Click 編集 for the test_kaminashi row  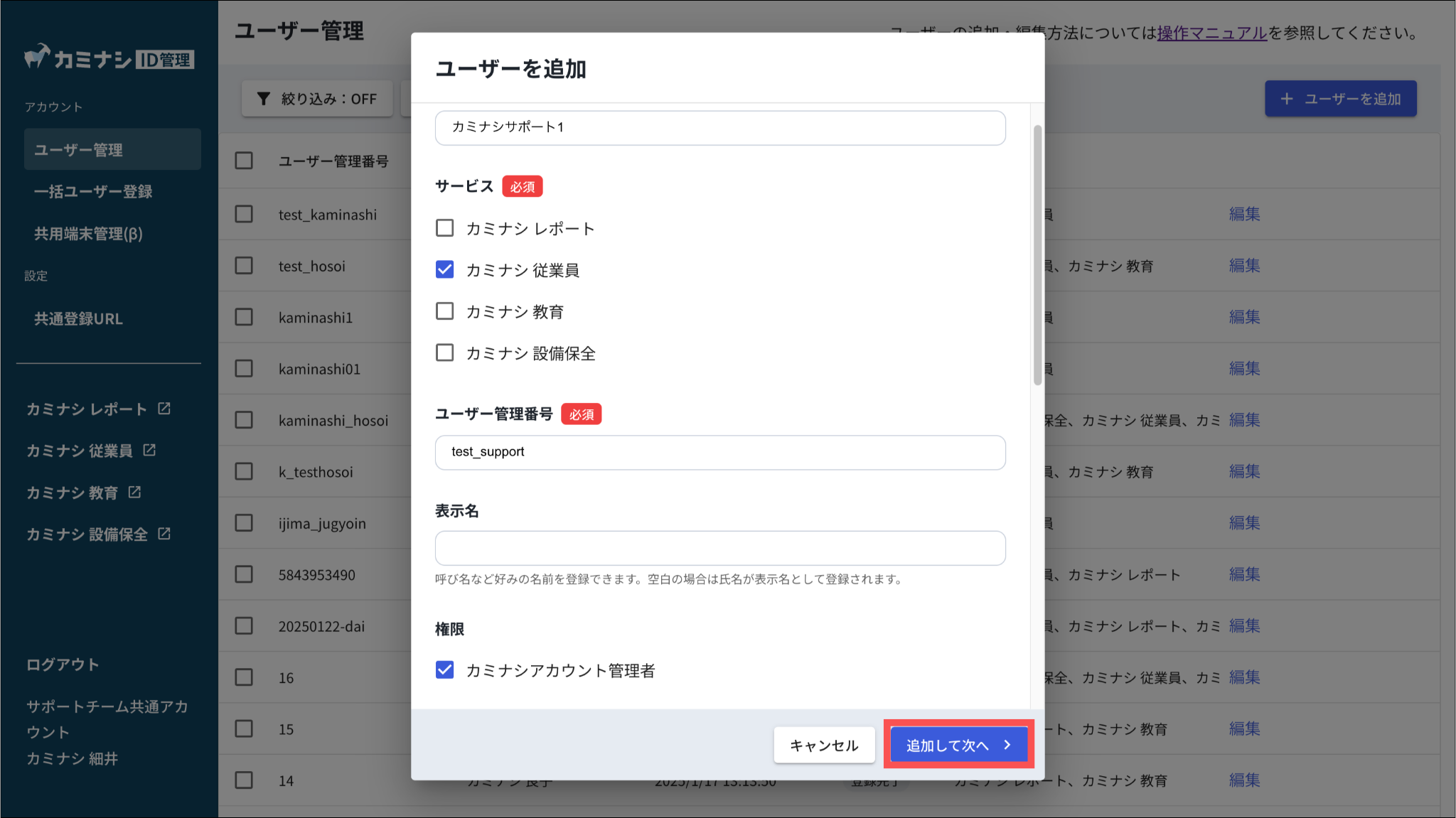coord(1244,214)
